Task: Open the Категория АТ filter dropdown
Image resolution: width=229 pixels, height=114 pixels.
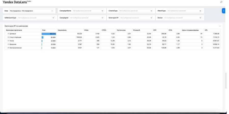Action: (x=136, y=18)
